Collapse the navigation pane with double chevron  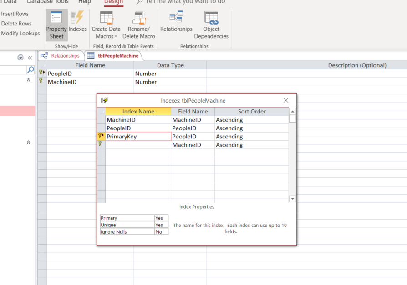pos(30,58)
